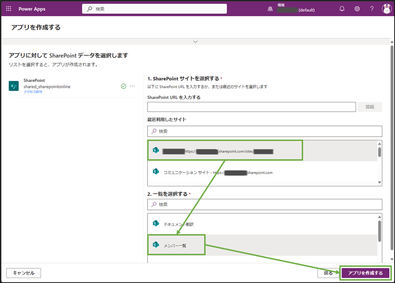This screenshot has height=283, width=395.
Task: Open the environment picker icon
Action: pyautogui.click(x=270, y=9)
